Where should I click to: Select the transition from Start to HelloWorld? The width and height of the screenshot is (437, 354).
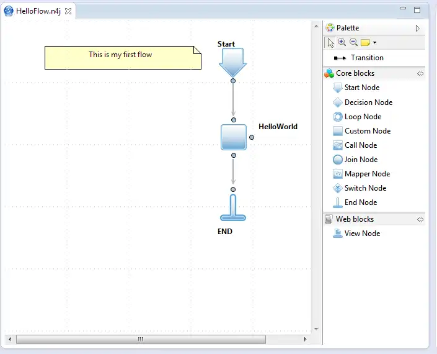[233, 99]
